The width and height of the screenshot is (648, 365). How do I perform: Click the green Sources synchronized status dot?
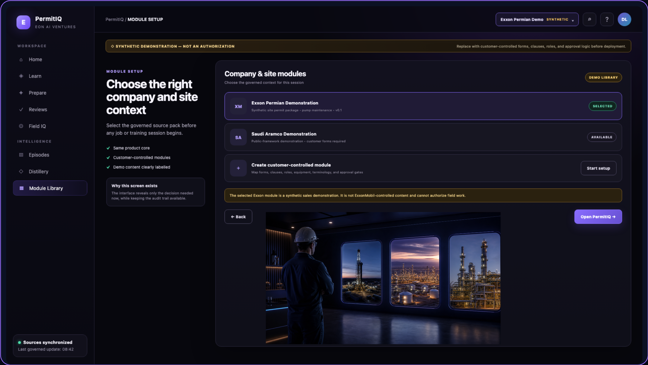pos(20,343)
